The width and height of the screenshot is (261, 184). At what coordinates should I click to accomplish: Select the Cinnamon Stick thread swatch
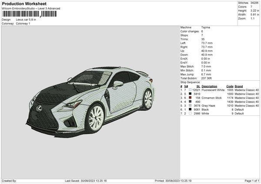pyautogui.click(x=190, y=98)
